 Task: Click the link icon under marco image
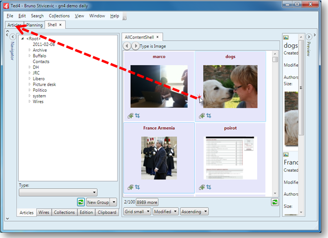point(130,116)
